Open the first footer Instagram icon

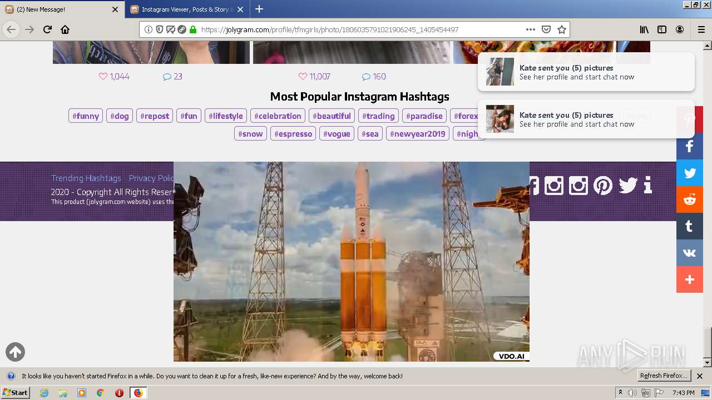554,185
